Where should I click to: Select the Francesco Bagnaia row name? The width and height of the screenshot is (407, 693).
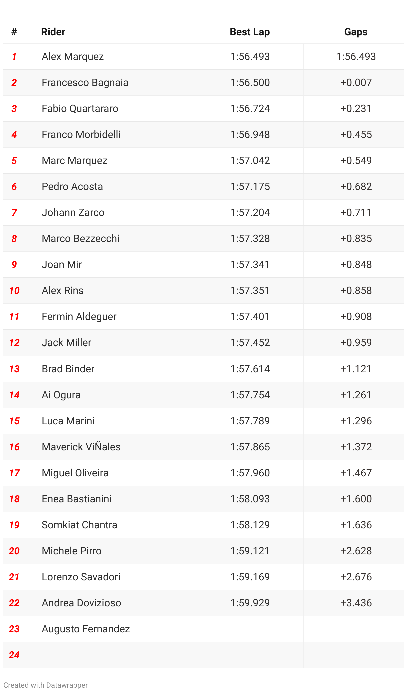coord(85,83)
